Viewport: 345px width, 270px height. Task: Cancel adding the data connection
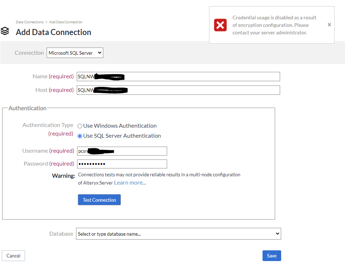click(x=13, y=255)
